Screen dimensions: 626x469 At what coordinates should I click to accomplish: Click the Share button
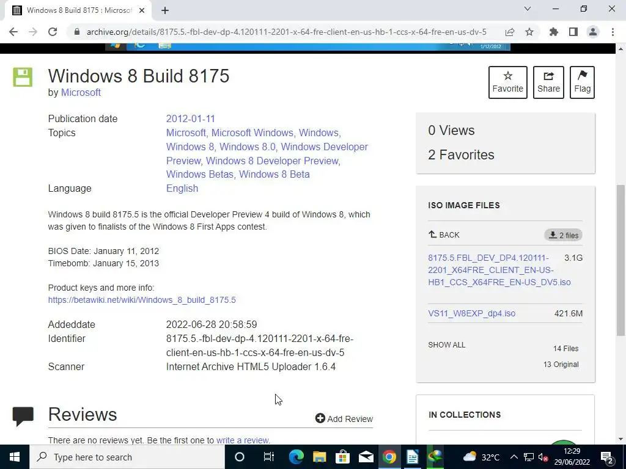(548, 82)
